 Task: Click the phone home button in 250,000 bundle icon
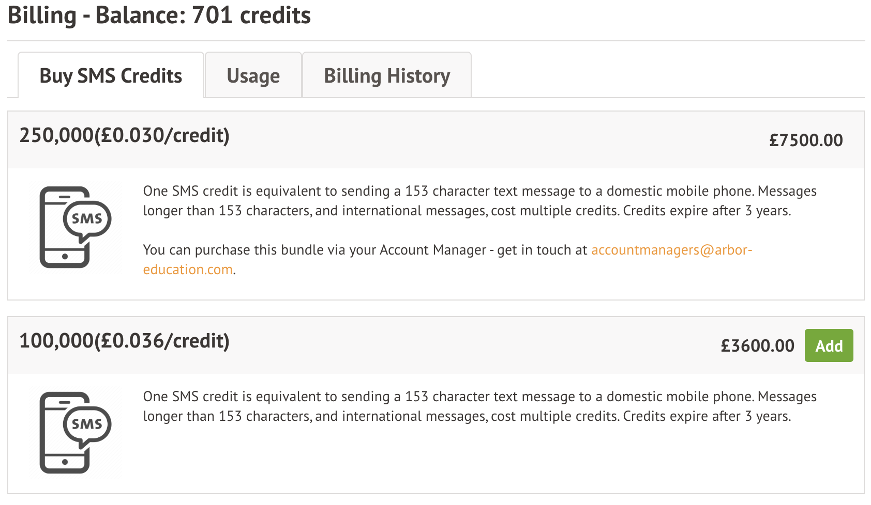click(65, 257)
